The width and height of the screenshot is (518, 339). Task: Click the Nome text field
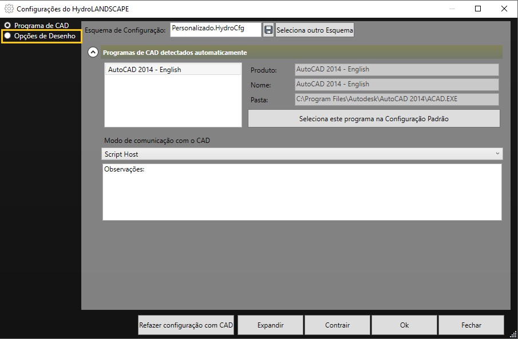[x=397, y=85]
